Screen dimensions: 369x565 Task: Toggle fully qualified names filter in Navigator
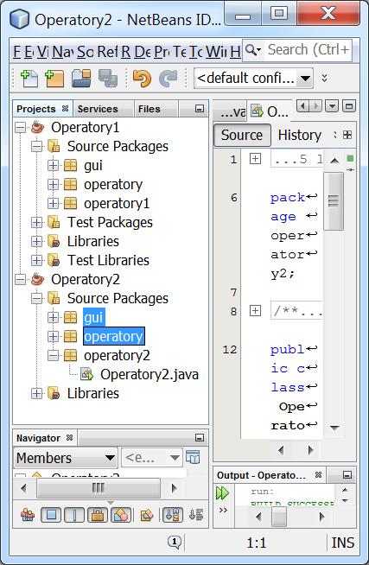147,515
